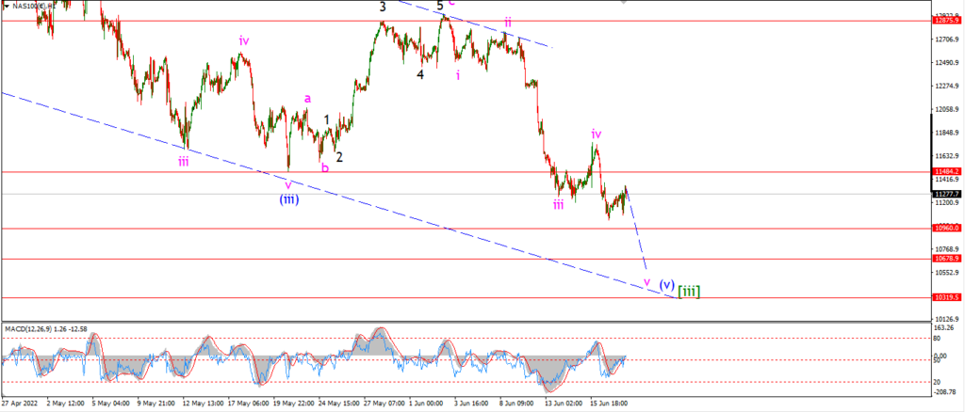Screen dimensions: 965x412
Task: Select the 12875.9 red price label
Action: click(x=948, y=21)
